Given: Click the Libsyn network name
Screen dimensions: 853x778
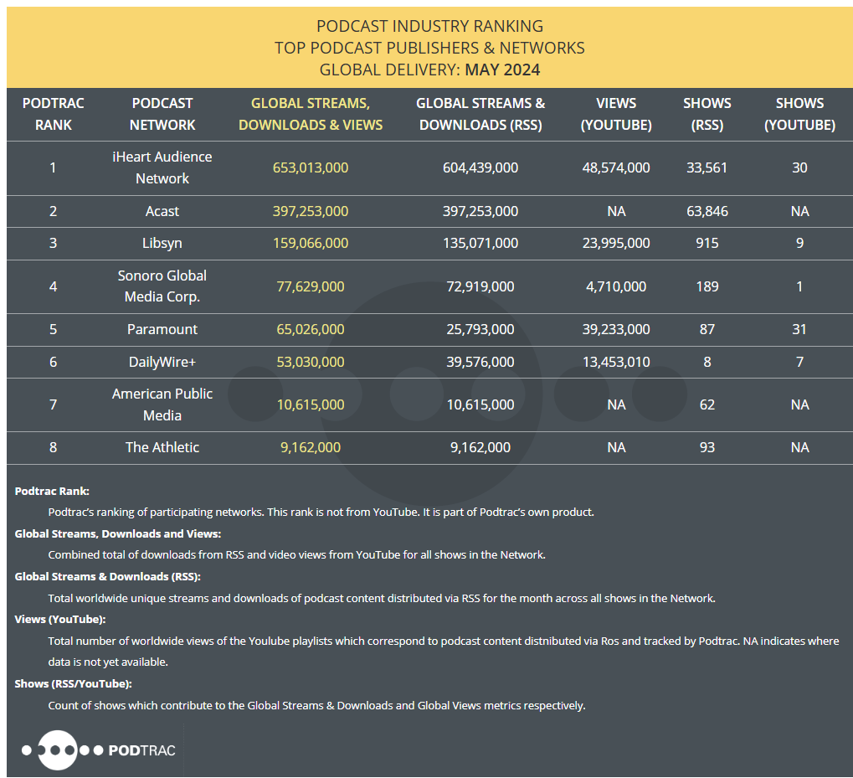Looking at the screenshot, I should [x=162, y=243].
